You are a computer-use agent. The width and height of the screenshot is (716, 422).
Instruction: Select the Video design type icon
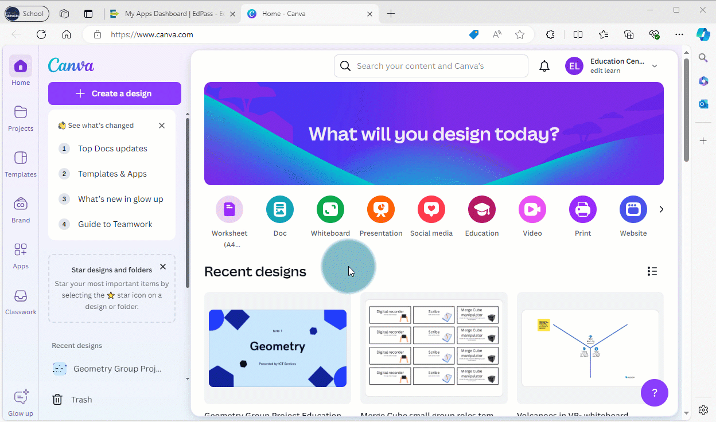532,209
